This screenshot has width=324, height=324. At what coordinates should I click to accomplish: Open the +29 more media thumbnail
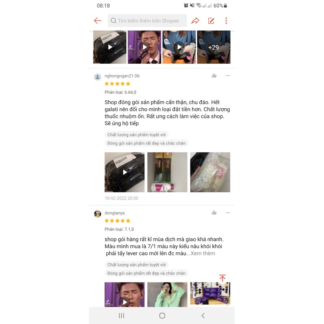pos(213,47)
